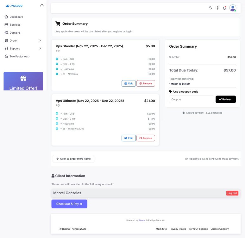245x238 pixels.
Task: Click the Checkout & Pay button
Action: (x=69, y=204)
